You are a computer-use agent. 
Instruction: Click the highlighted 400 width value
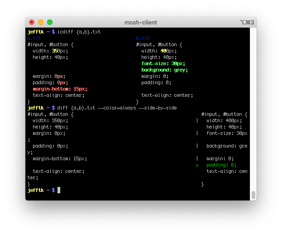165,51
